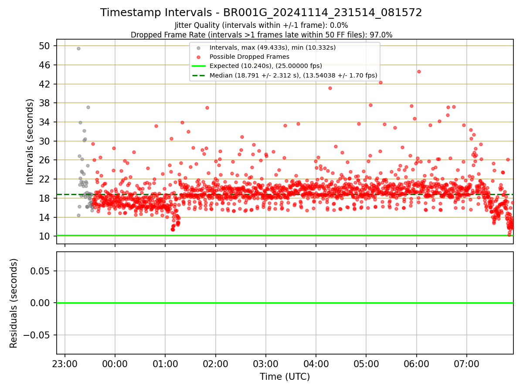
Task: Click legend entry 'Intervals, max (49.433s), min (10.332s)'
Action: click(x=273, y=47)
